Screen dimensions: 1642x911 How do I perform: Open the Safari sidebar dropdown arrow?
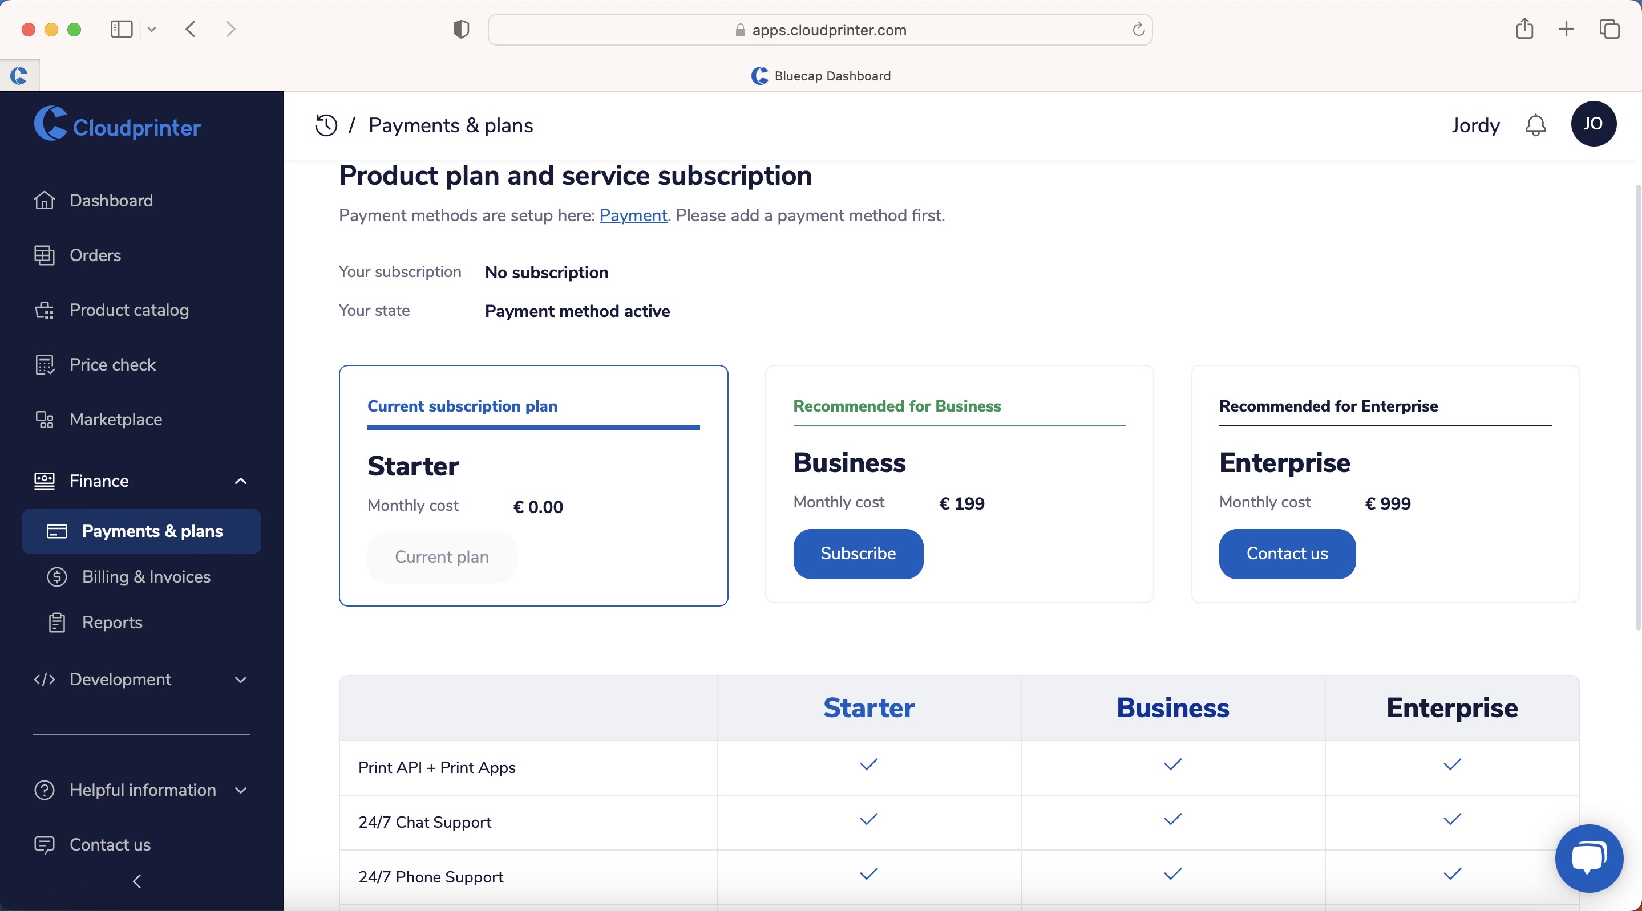pyautogui.click(x=152, y=29)
